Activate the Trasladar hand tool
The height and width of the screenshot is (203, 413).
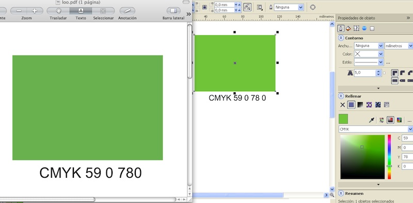coord(58,11)
